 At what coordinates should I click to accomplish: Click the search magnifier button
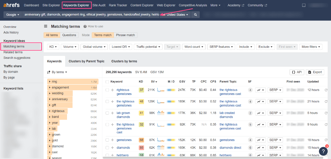coord(196,15)
